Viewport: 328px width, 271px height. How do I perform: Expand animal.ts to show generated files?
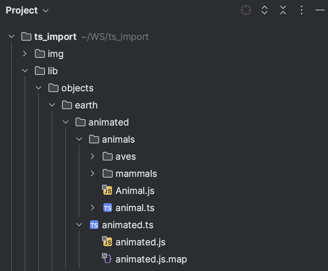pyautogui.click(x=93, y=208)
